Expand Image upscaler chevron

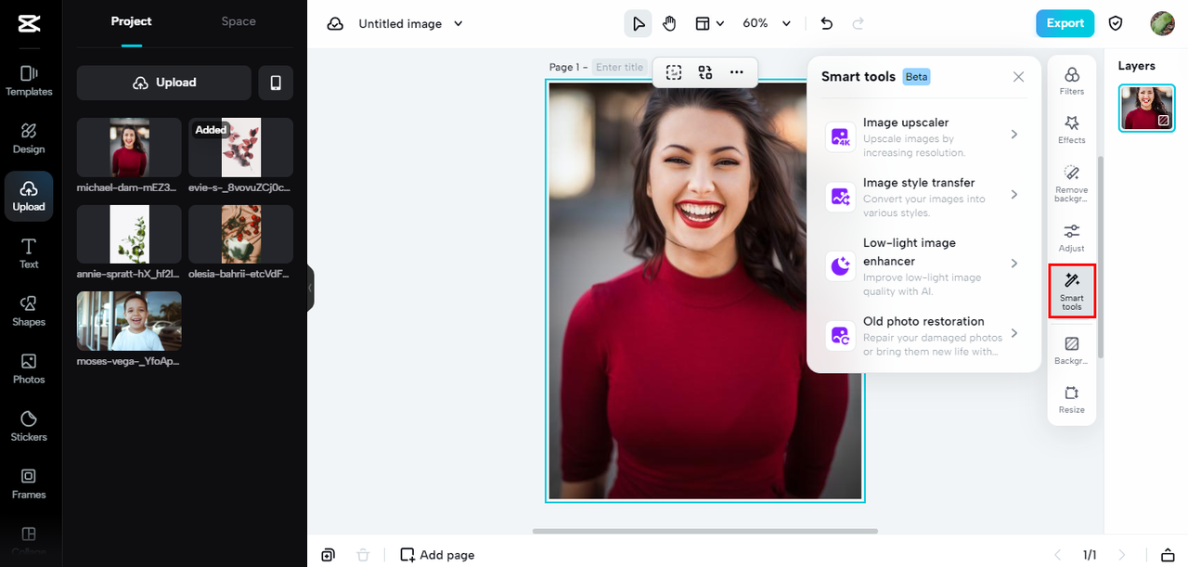click(1014, 135)
